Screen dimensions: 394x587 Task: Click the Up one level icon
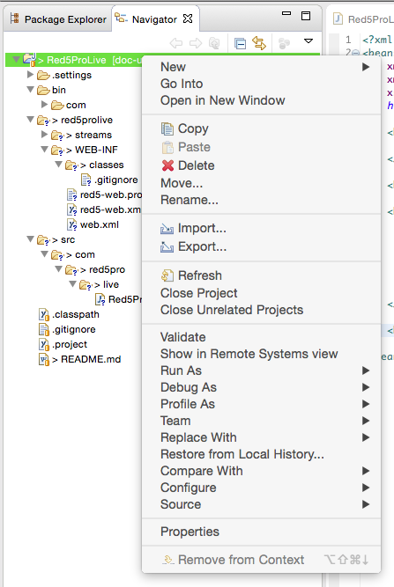tap(214, 43)
